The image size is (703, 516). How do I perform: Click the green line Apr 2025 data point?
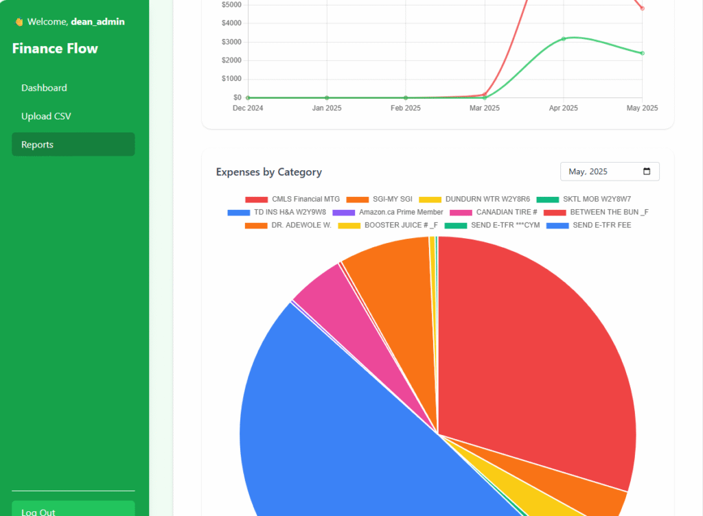click(x=564, y=39)
